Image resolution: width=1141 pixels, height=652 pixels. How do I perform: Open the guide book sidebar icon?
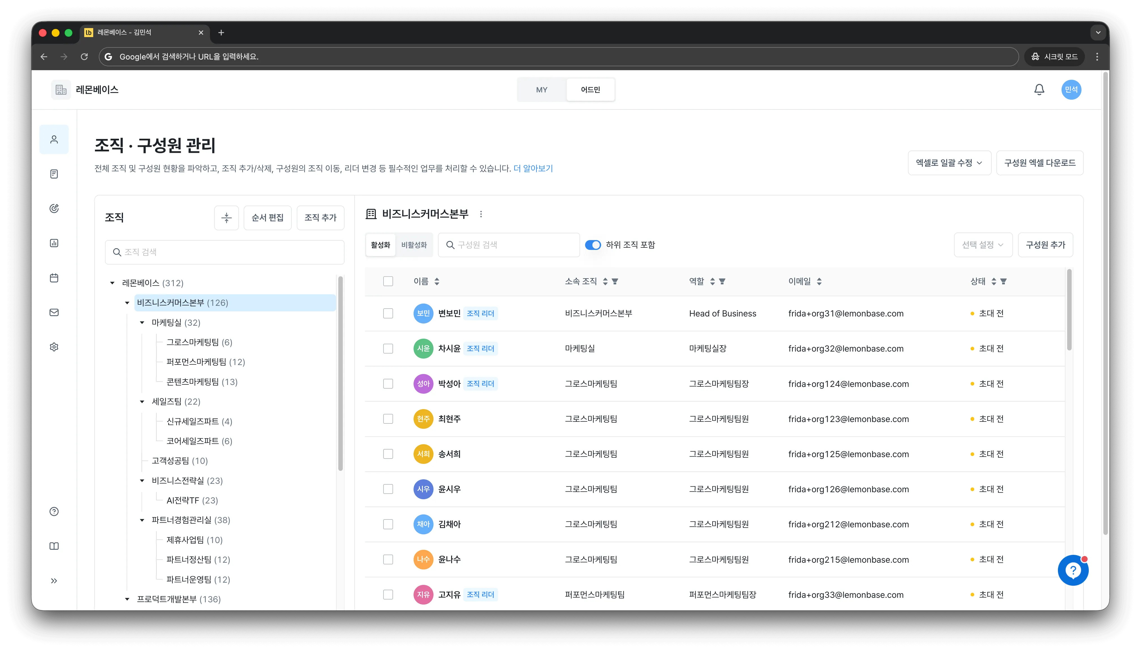tap(54, 546)
